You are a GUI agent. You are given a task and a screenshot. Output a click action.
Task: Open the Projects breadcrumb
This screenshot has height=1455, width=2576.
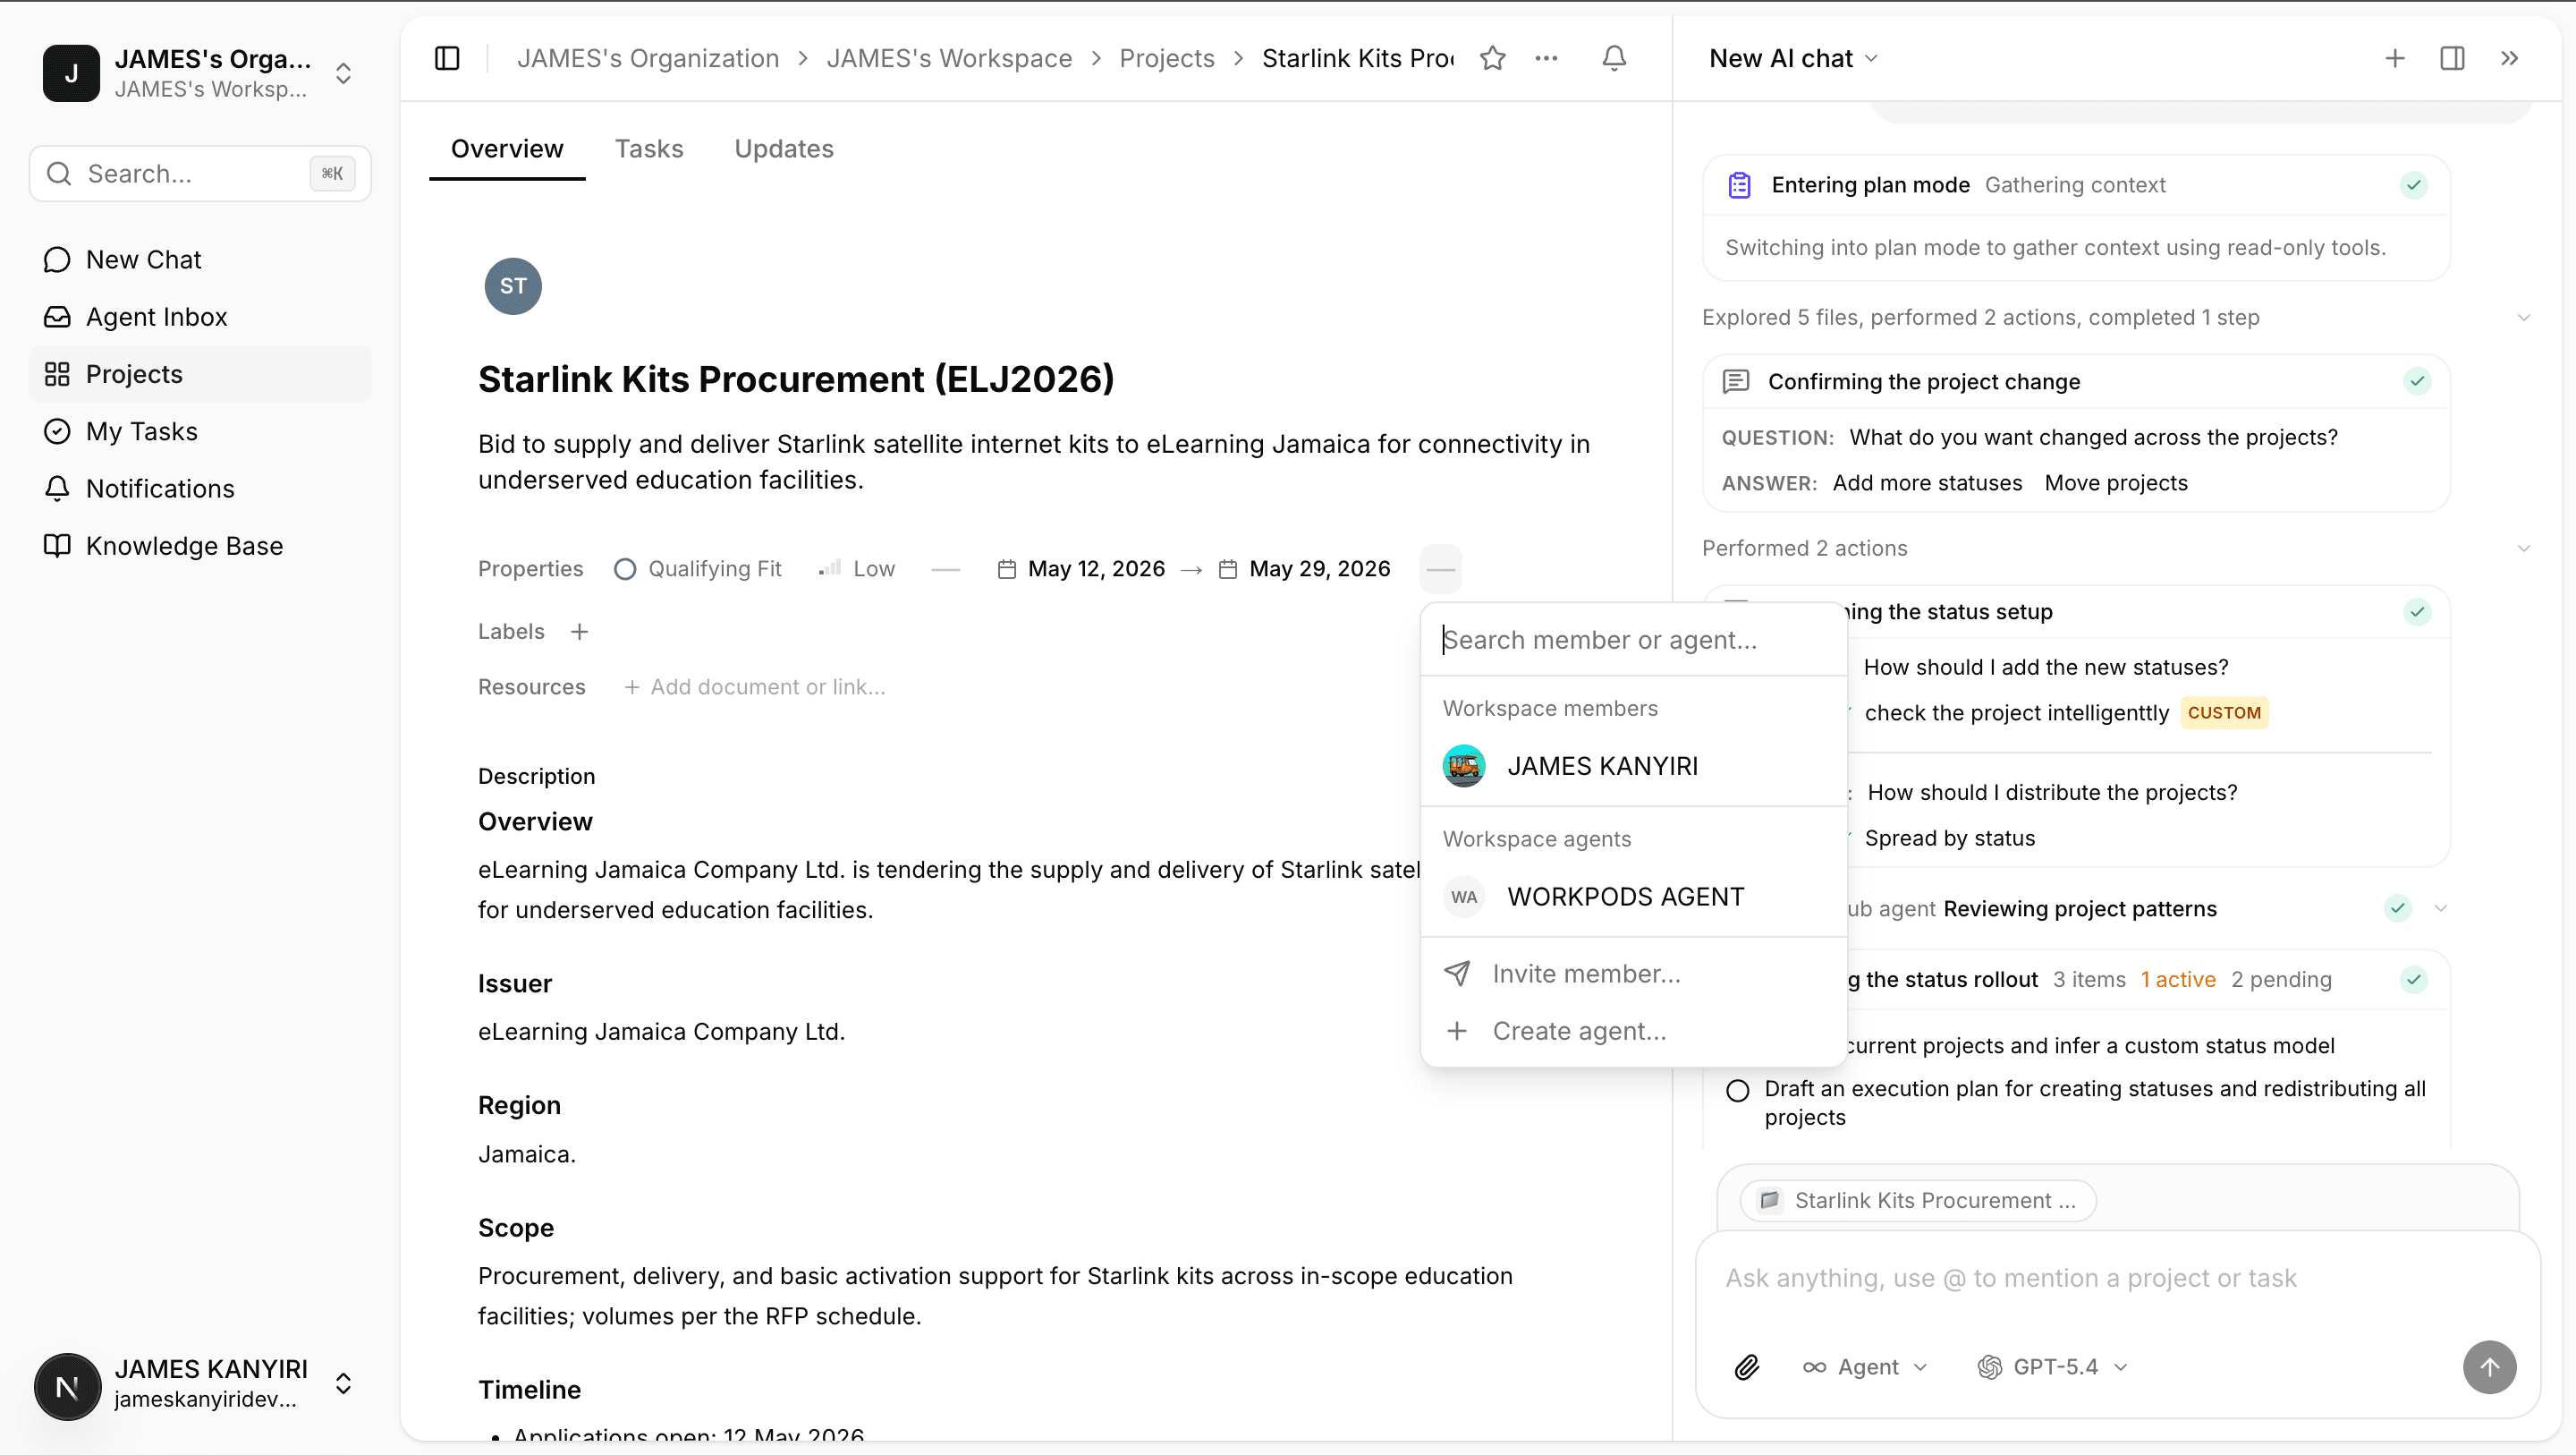[x=1166, y=58]
